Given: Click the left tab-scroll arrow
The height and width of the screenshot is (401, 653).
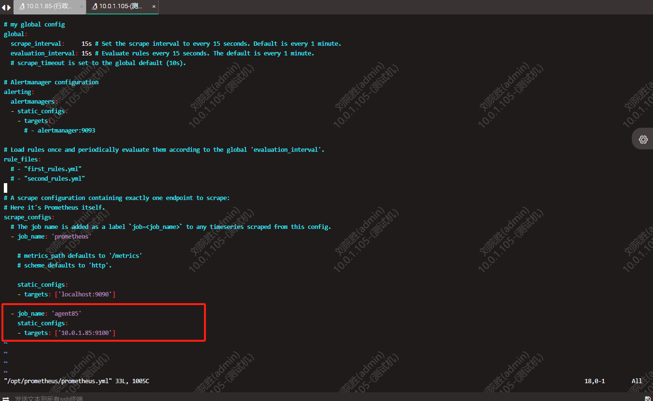Looking at the screenshot, I should click(x=3, y=7).
